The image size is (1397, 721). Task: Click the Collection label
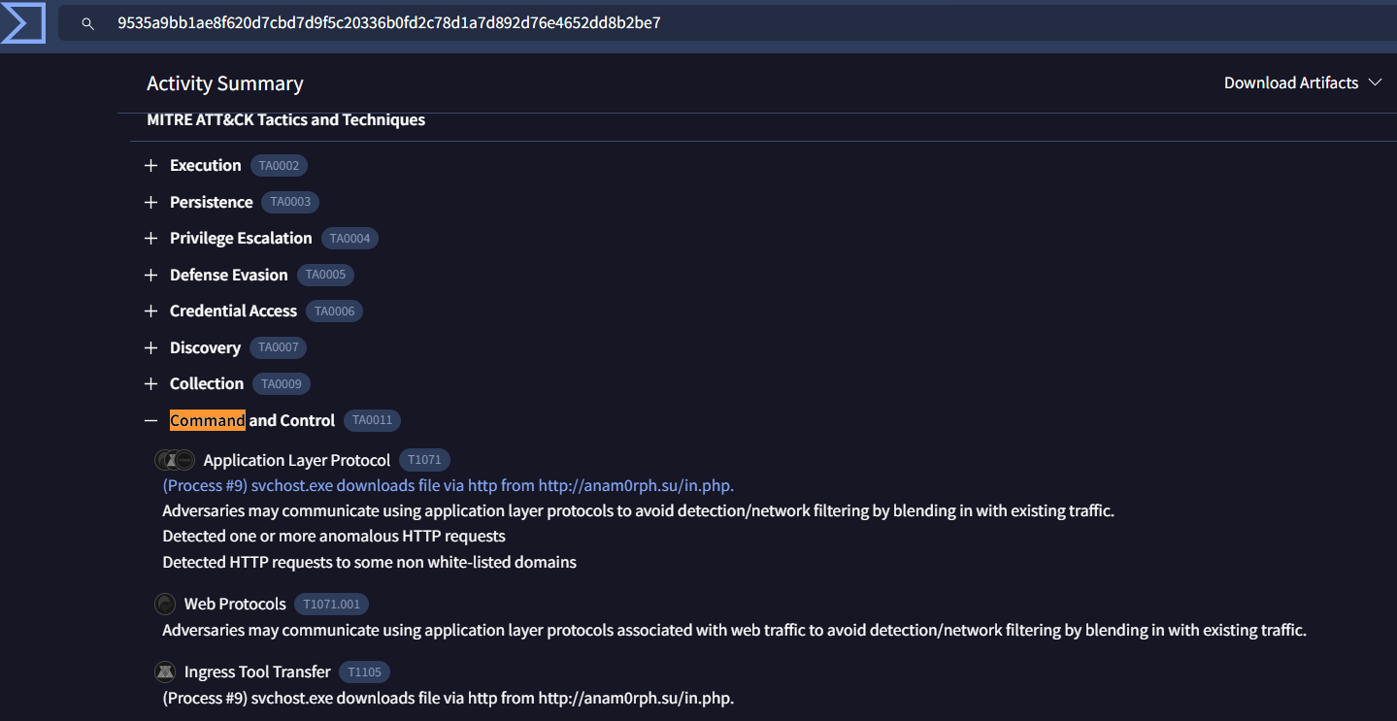click(x=207, y=384)
